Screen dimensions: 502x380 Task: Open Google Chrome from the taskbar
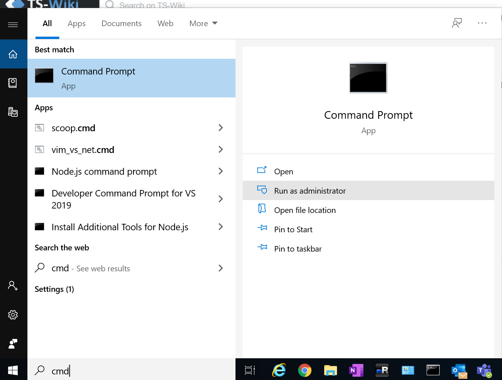[304, 370]
